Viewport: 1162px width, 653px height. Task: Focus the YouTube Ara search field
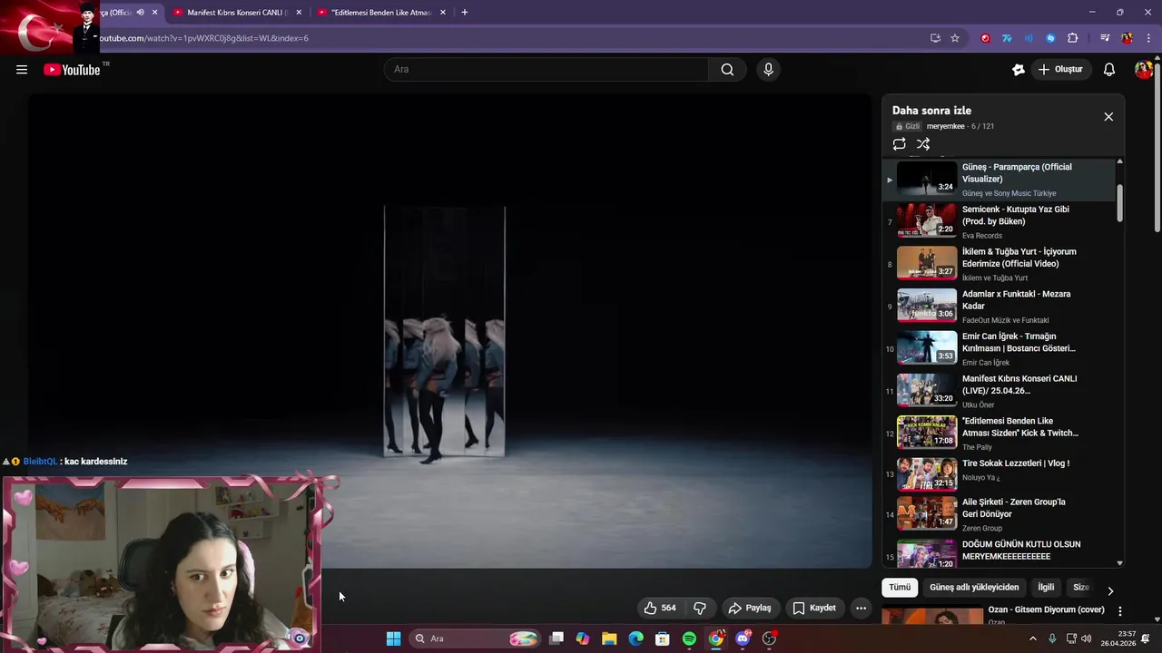pyautogui.click(x=547, y=70)
